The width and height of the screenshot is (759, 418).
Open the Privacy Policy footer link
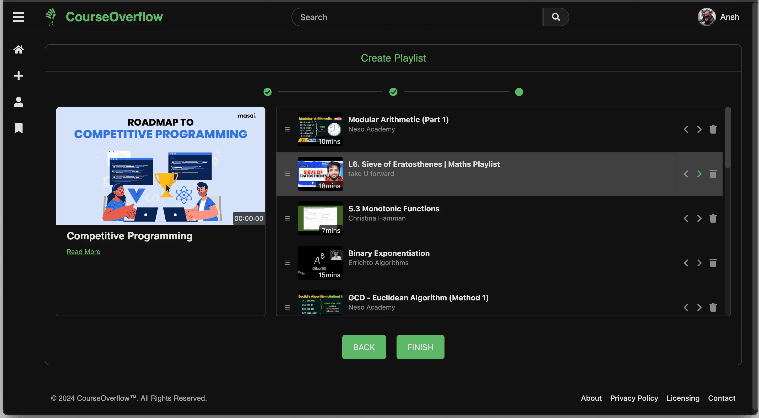[x=634, y=398]
